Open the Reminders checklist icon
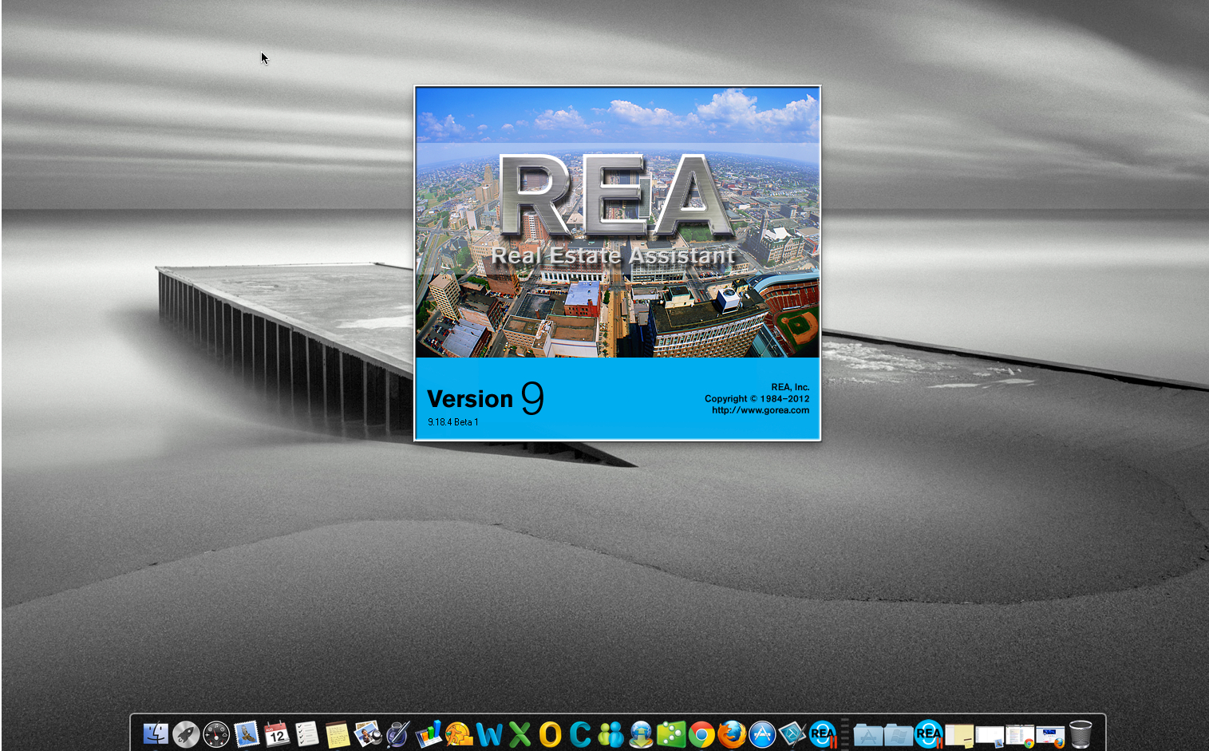This screenshot has height=751, width=1209. 307,733
